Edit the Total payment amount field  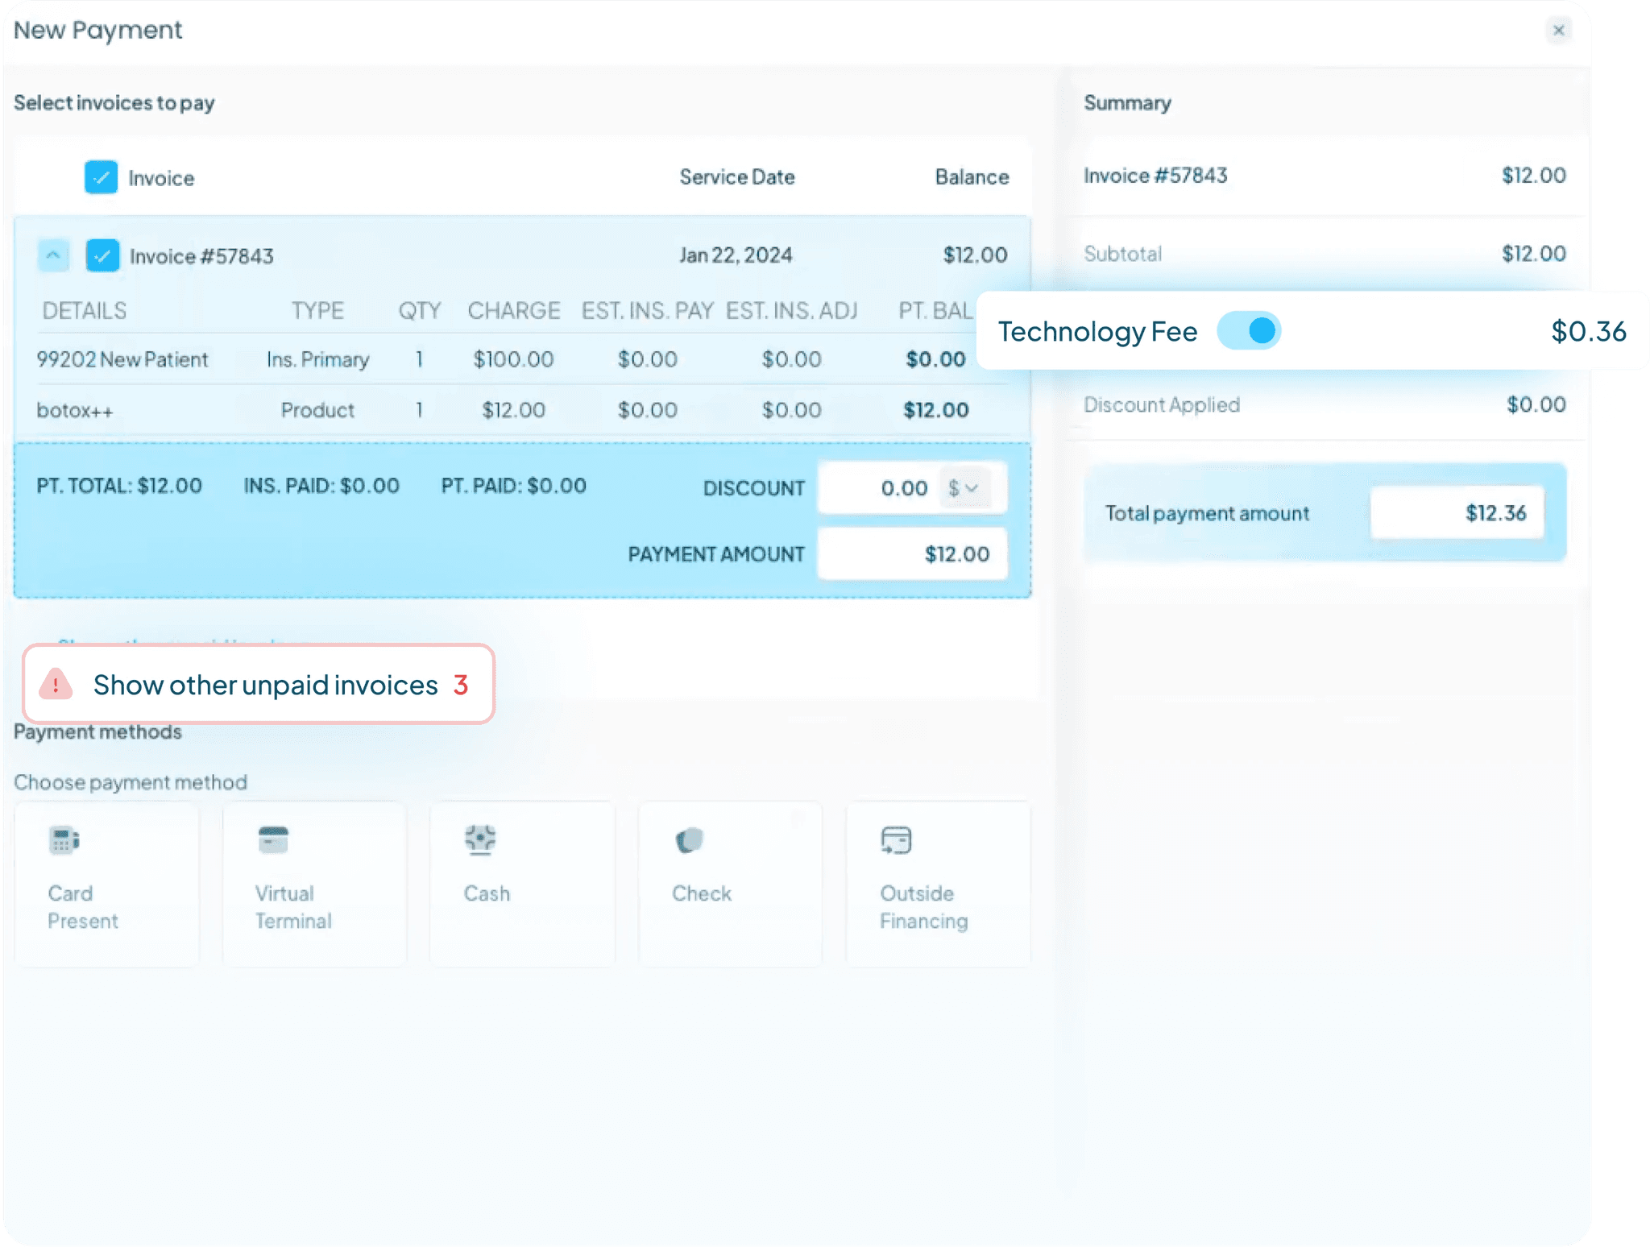(1457, 513)
